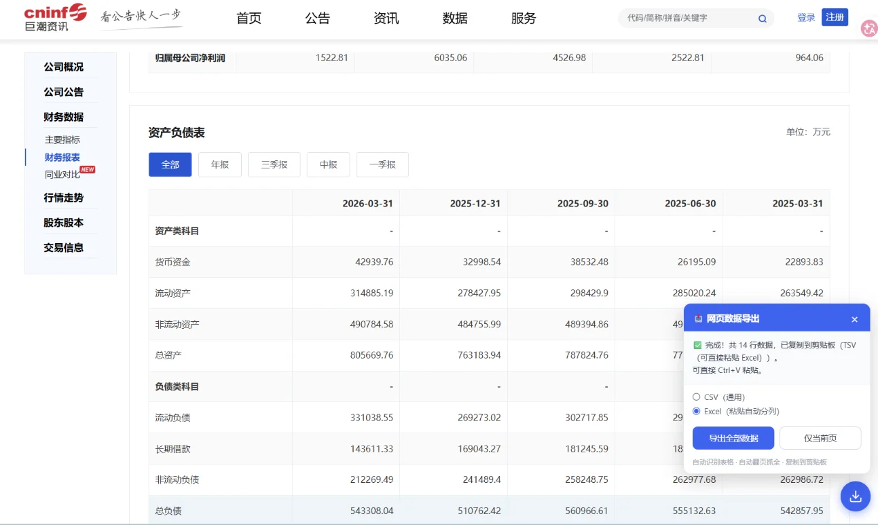Click the 货币资金 row label
The image size is (878, 525).
[x=172, y=262]
